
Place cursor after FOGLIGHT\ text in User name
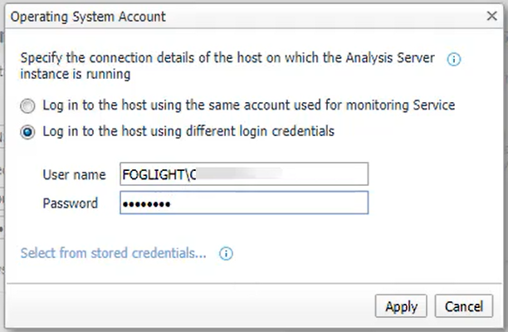[x=189, y=174]
